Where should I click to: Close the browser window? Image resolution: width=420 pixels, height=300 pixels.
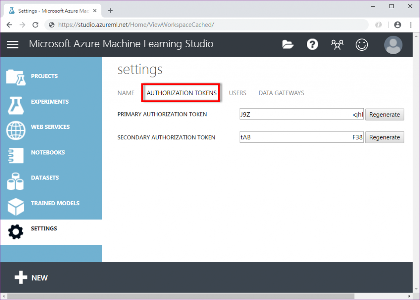click(410, 6)
